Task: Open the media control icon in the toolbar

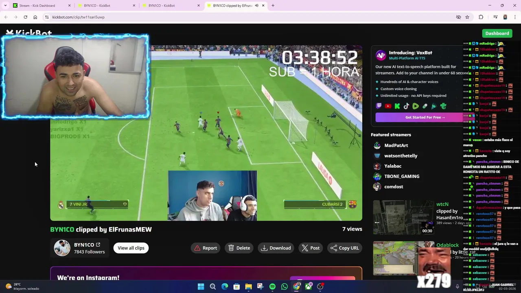Action: 495,17
